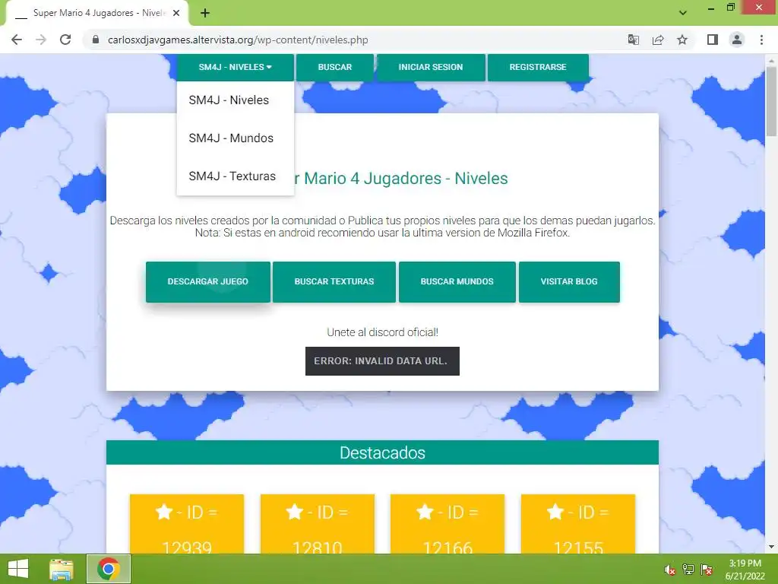Click the VISITAR BLOG button

[x=569, y=281]
